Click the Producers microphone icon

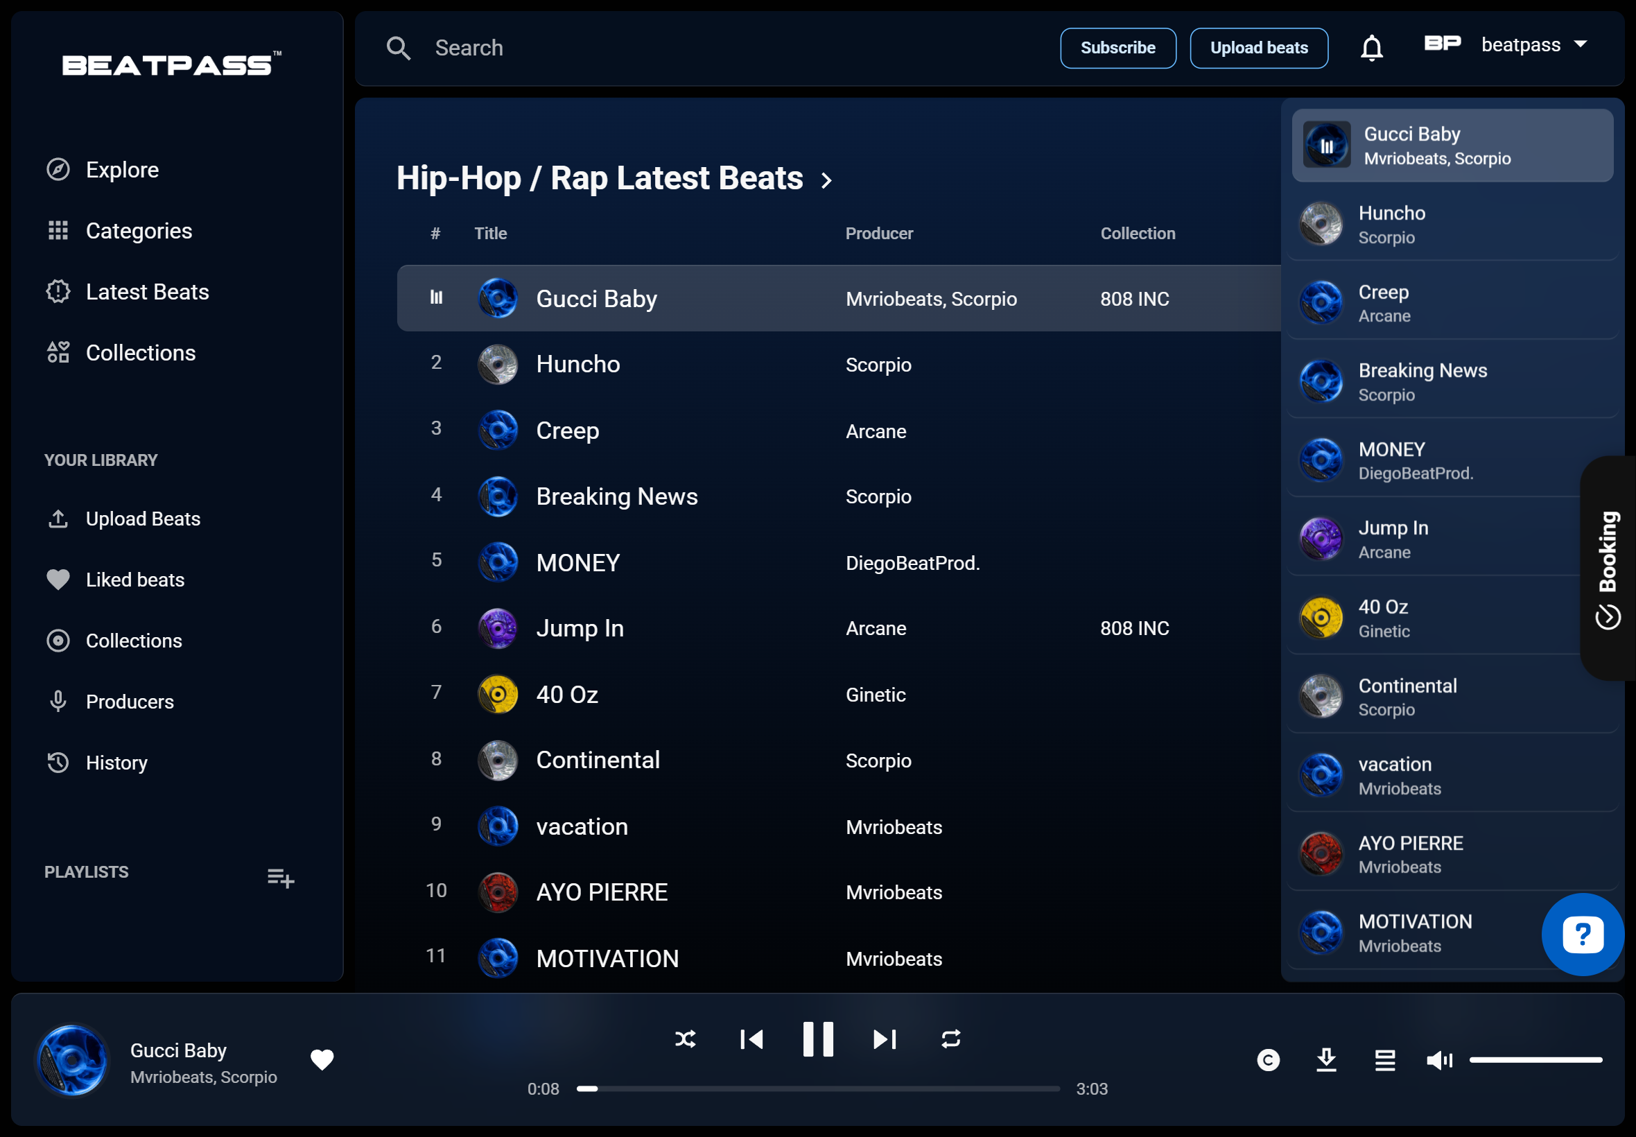click(x=58, y=702)
